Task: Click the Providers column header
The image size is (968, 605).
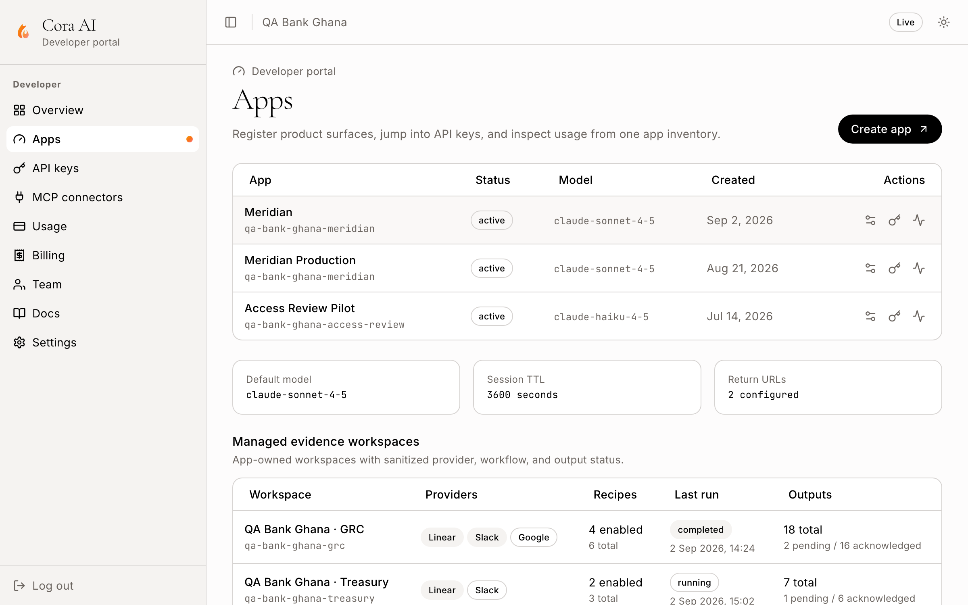Action: (x=451, y=494)
